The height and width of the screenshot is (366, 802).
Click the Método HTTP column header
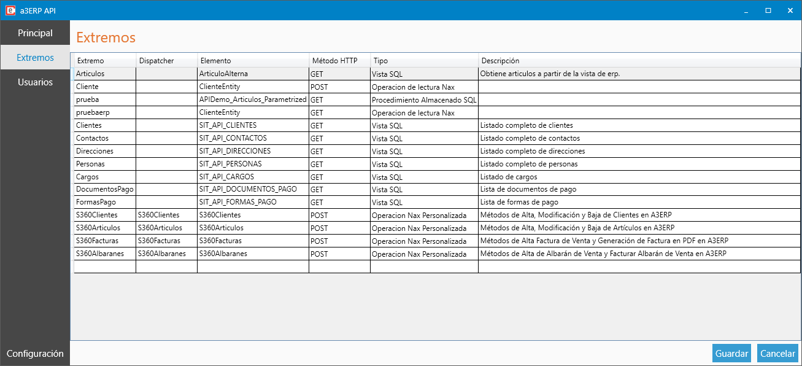point(340,61)
